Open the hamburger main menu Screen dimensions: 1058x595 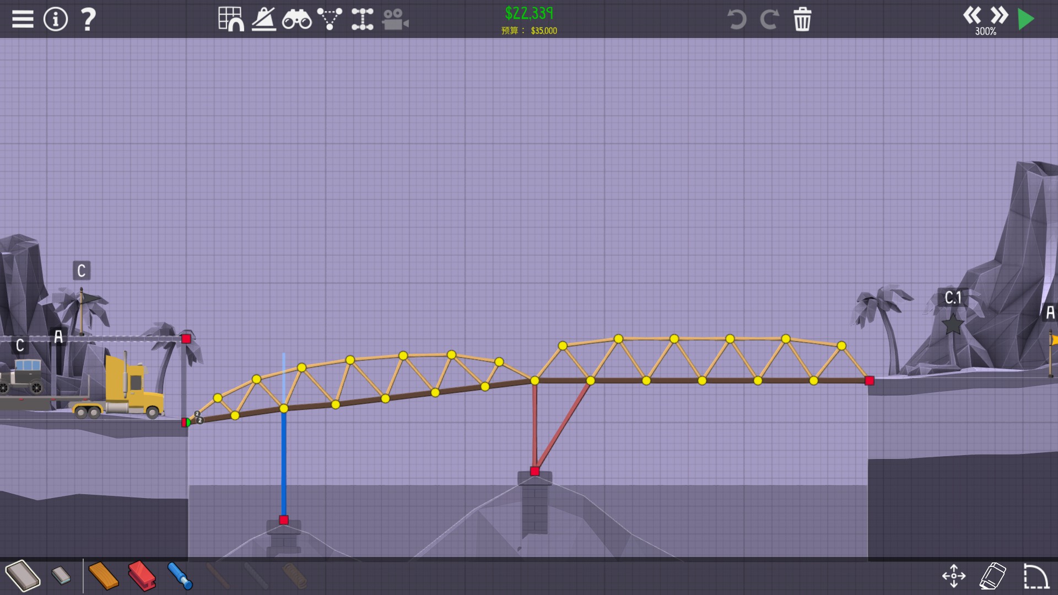pos(23,19)
